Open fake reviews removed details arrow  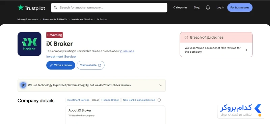point(246,50)
